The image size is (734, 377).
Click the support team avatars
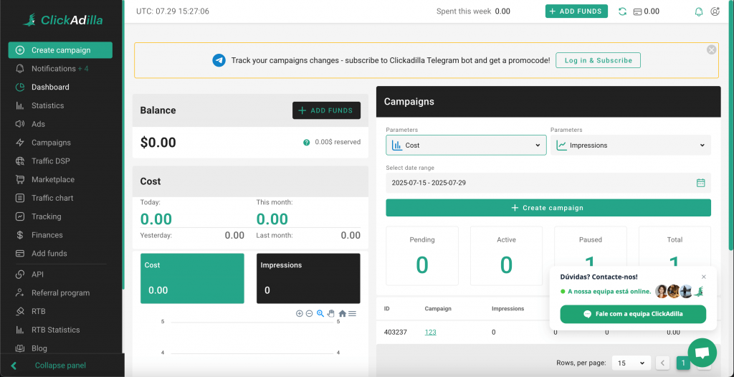[679, 291]
